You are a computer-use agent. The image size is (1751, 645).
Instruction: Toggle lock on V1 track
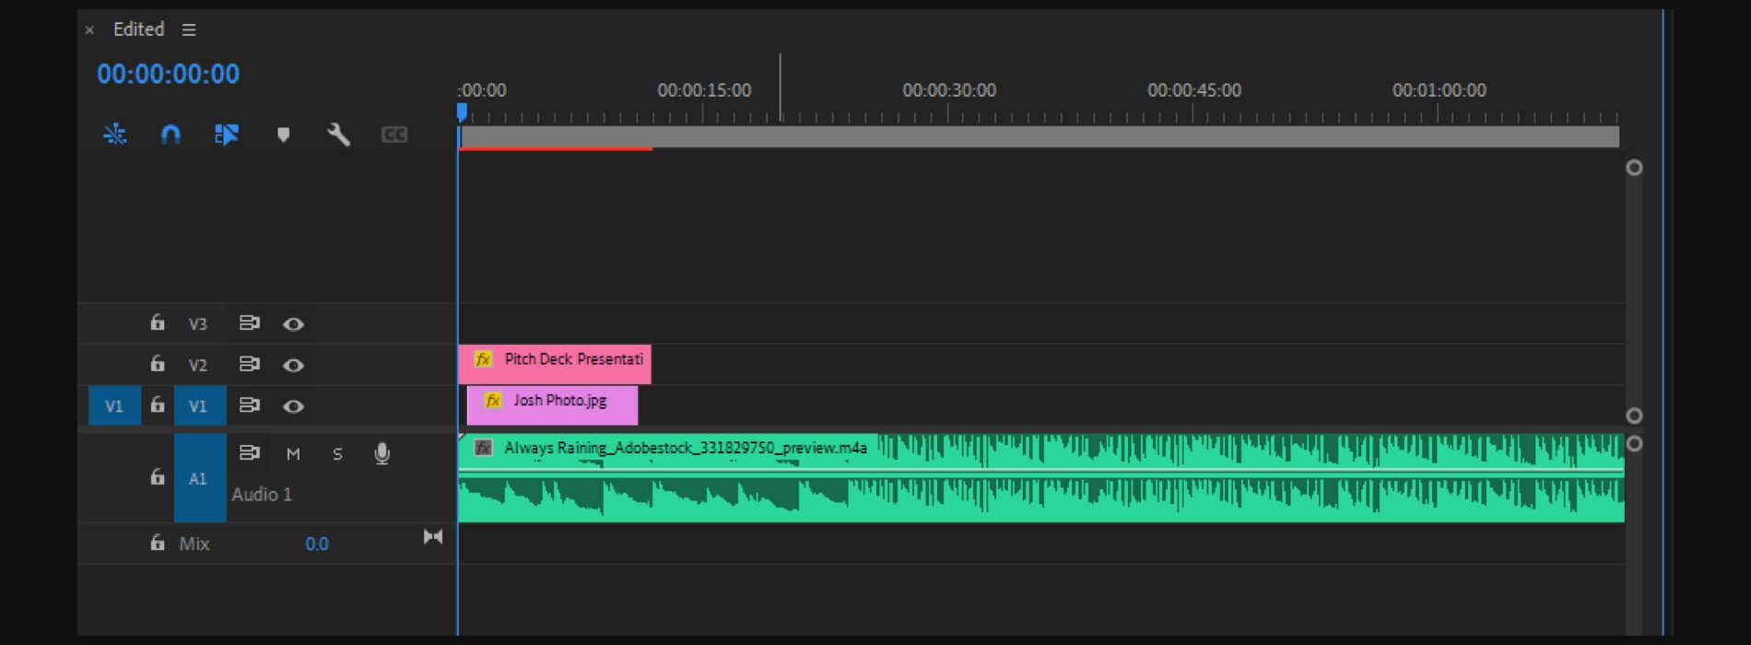(158, 405)
